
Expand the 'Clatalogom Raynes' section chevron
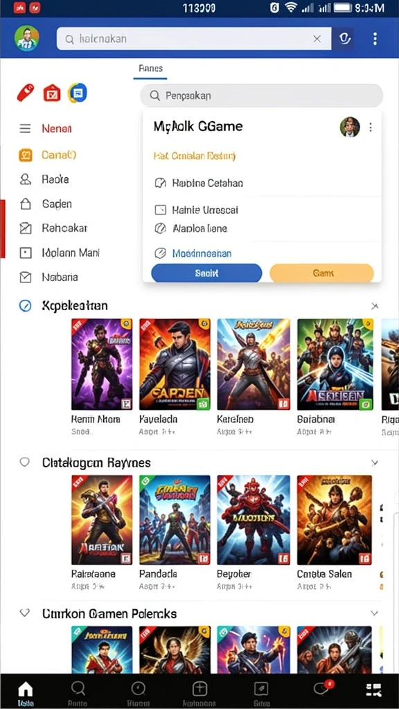375,463
